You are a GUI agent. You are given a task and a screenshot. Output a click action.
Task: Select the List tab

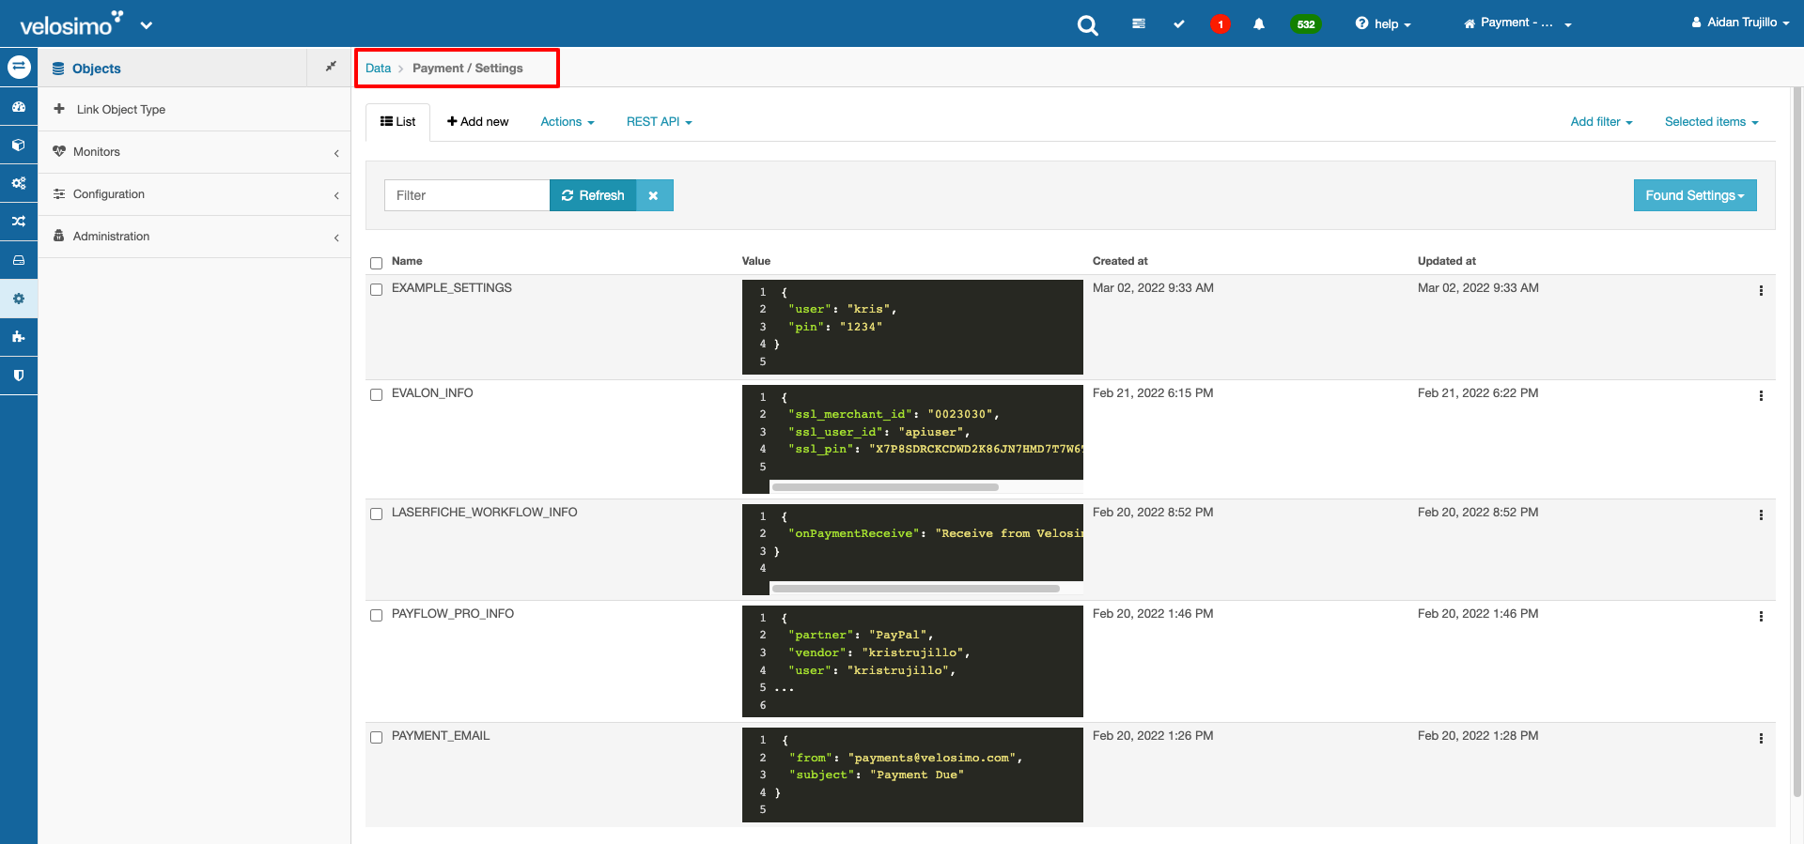pos(397,122)
